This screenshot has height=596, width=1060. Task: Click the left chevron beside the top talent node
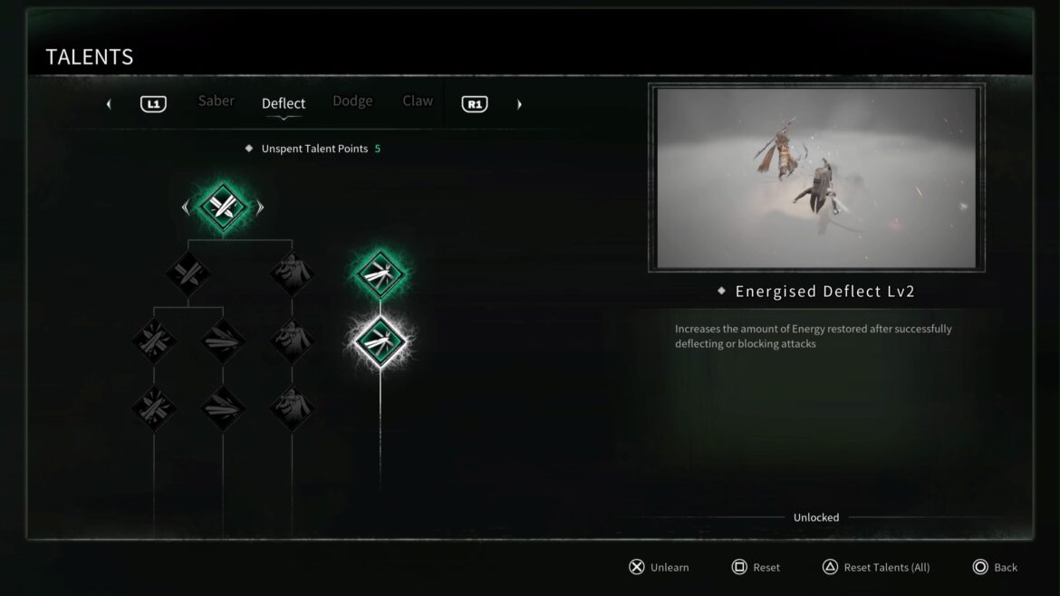pyautogui.click(x=186, y=207)
